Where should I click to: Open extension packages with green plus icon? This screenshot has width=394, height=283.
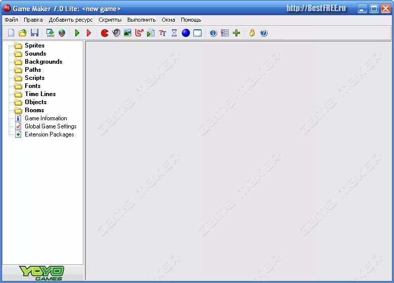tap(236, 33)
